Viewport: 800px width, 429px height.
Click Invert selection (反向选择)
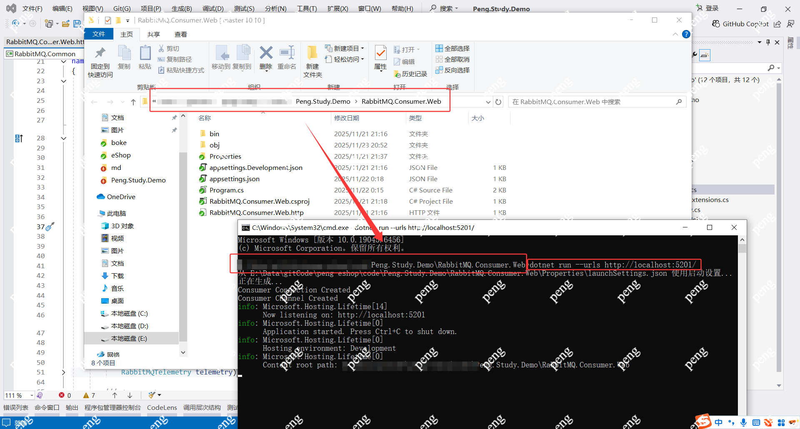pos(452,70)
